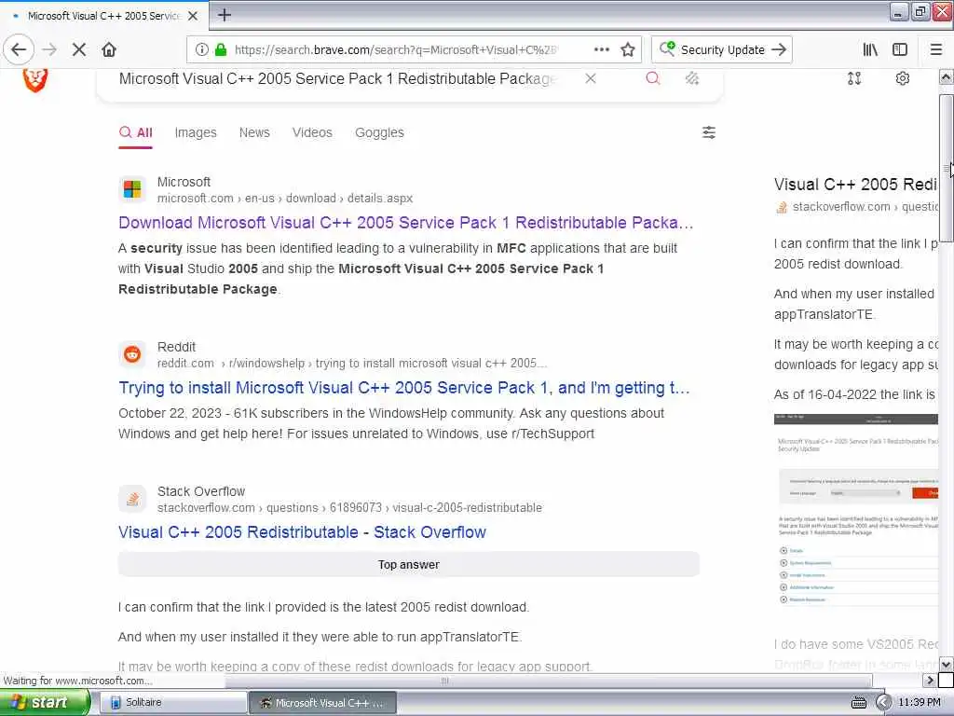The height and width of the screenshot is (716, 954).
Task: Click the 11:39 PM taskbar clock
Action: [x=920, y=703]
